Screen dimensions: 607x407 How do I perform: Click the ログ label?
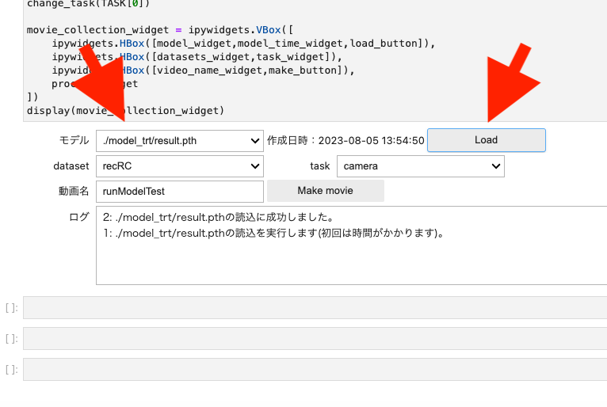pos(79,217)
